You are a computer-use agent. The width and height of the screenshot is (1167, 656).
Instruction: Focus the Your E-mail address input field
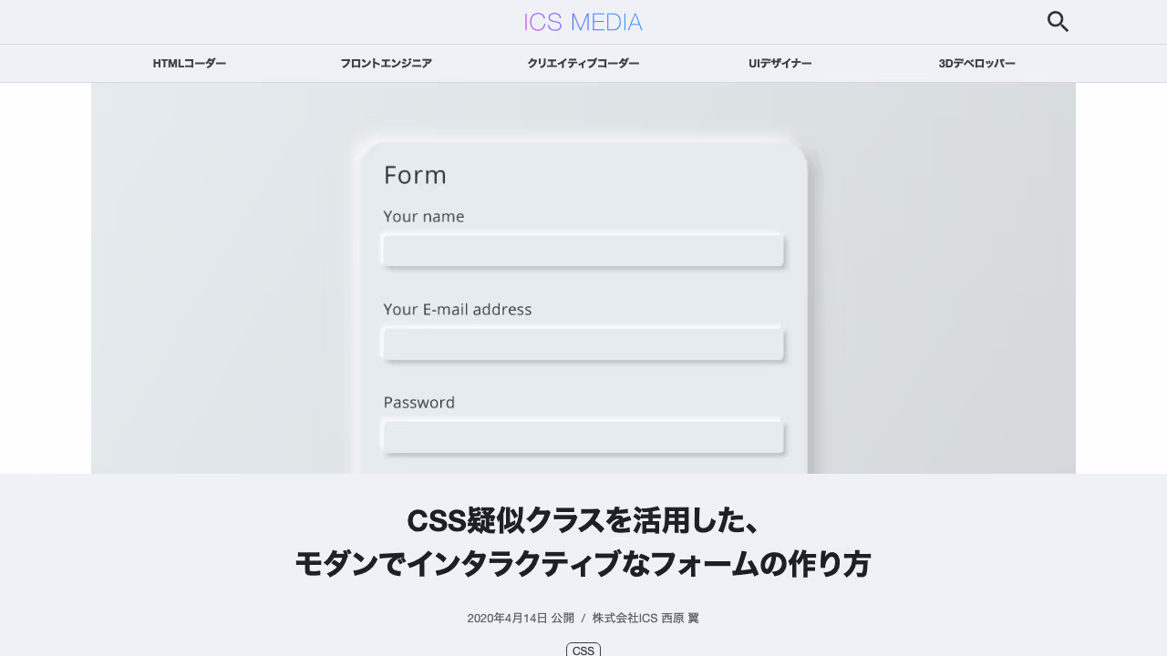(583, 343)
